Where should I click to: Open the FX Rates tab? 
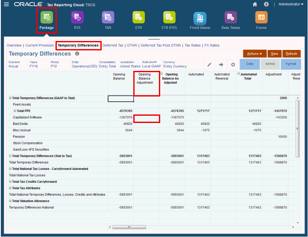tap(212, 45)
